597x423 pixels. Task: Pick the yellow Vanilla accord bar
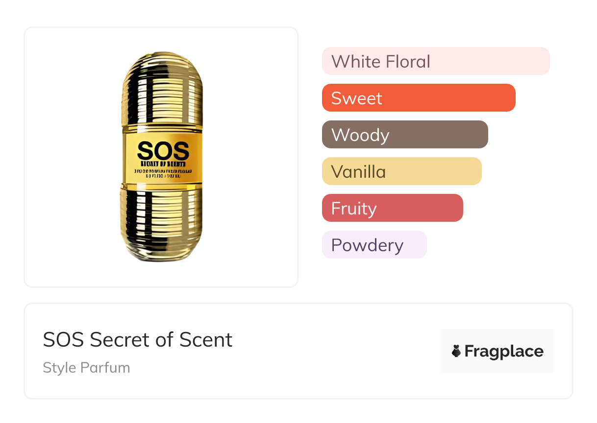[401, 171]
